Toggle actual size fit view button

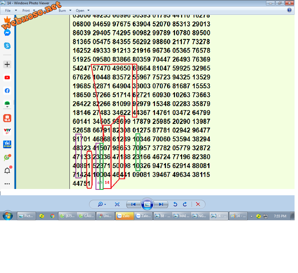117,204
